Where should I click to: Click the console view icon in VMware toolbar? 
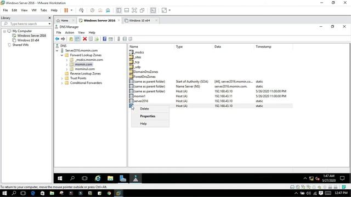[x=153, y=10]
